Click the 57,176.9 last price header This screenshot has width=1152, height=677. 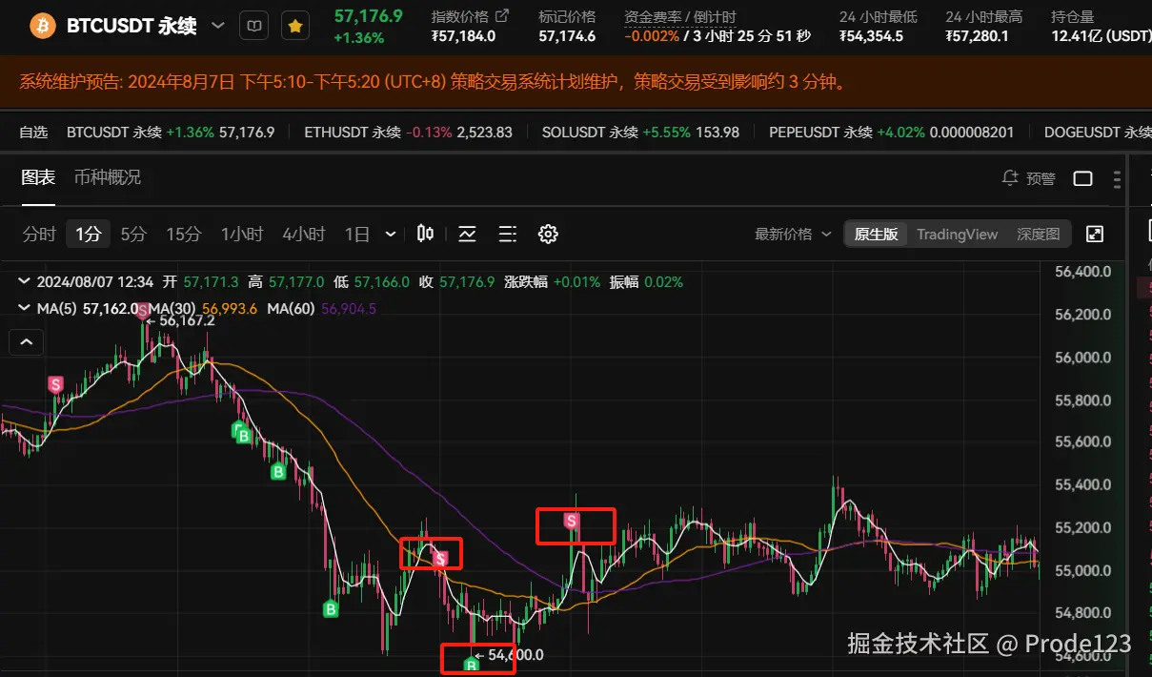(x=368, y=16)
